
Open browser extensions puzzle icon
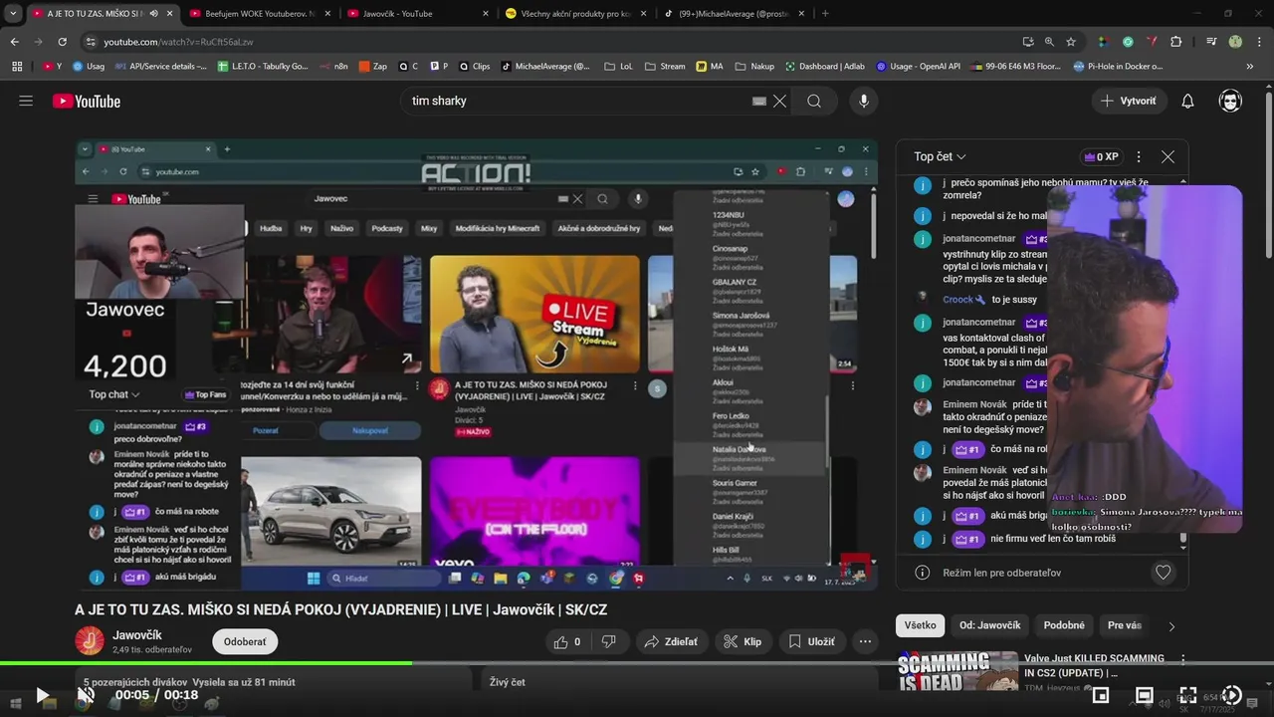click(x=1176, y=42)
